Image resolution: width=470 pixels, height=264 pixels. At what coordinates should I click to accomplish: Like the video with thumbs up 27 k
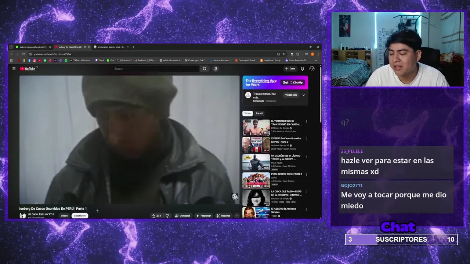tap(156, 216)
